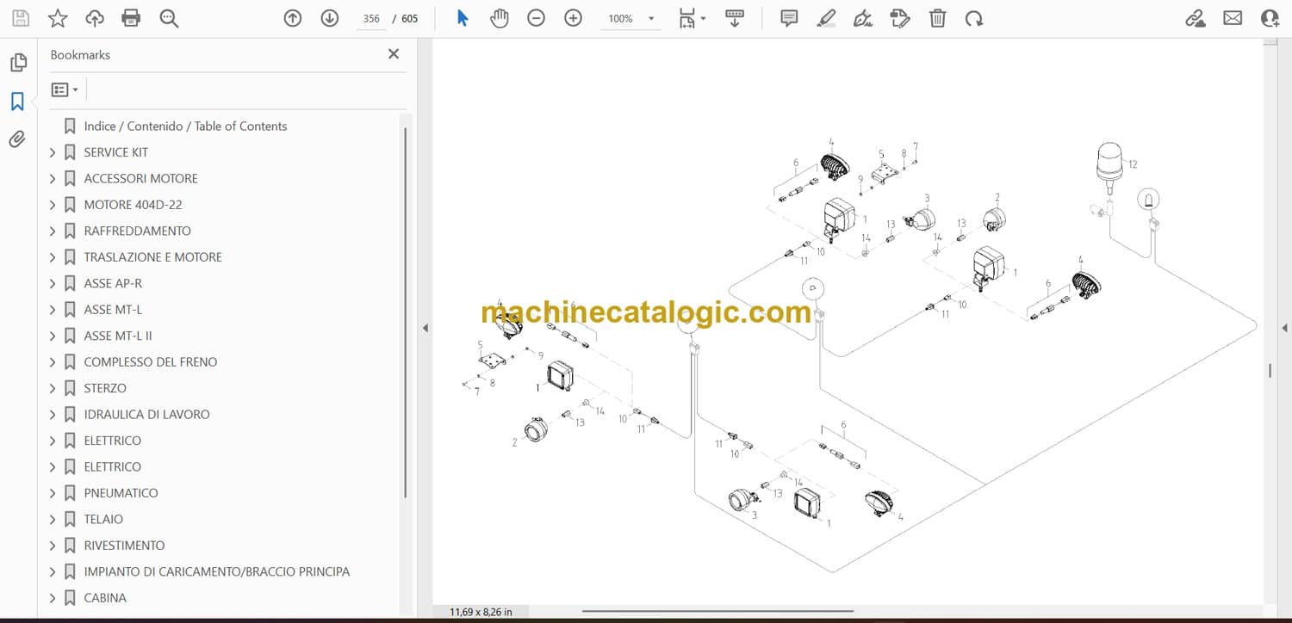Go to the CABINA bookmark

(105, 598)
